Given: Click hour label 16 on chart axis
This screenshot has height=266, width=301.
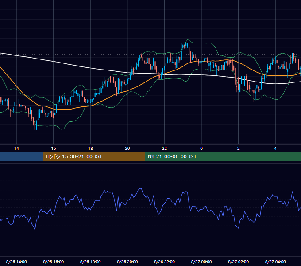Looking at the screenshot, I should tap(54, 149).
